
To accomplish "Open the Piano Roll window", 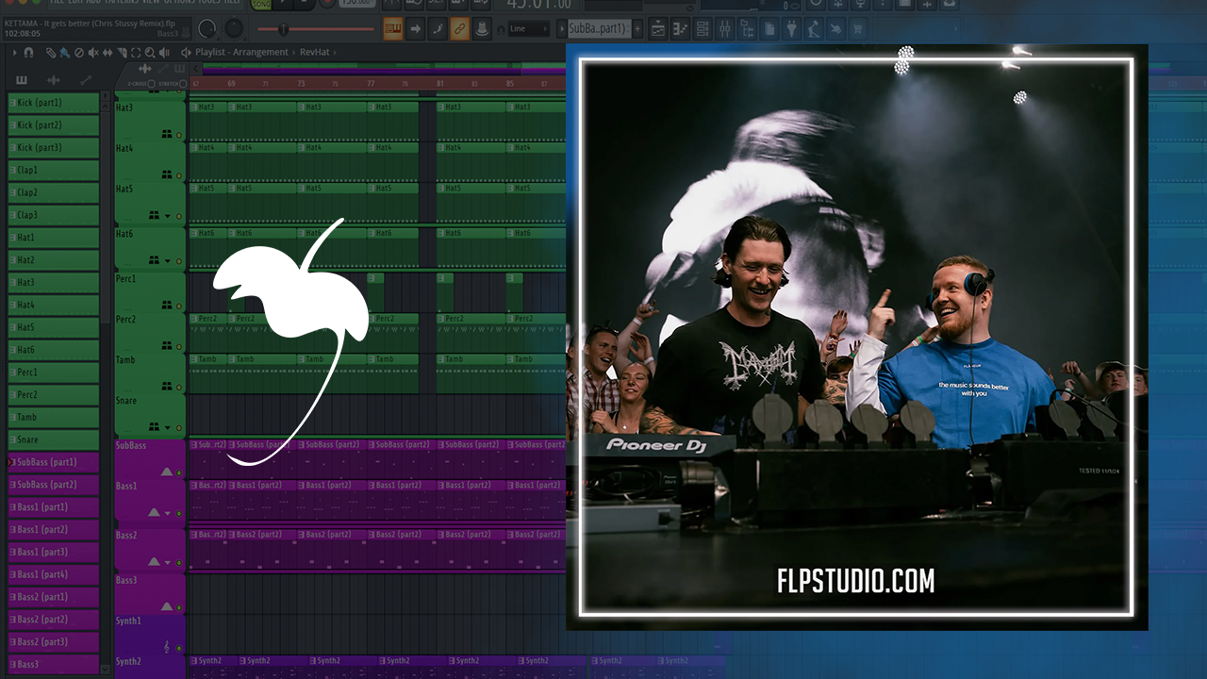I will (680, 29).
